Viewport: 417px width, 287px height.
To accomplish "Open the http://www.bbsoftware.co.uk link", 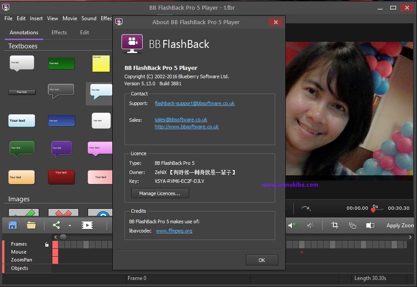I will pos(187,127).
